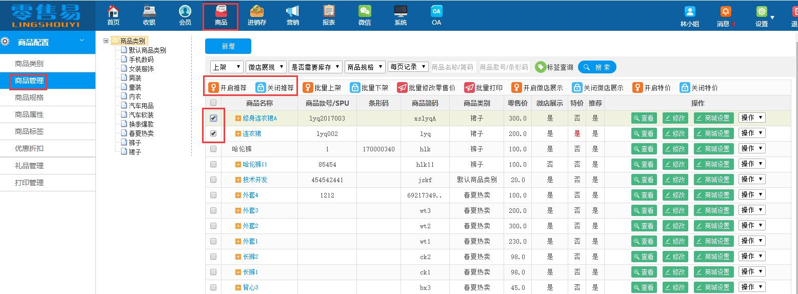Check the 哈伦裤 row checkbox
Image resolution: width=798 pixels, height=294 pixels.
[213, 149]
